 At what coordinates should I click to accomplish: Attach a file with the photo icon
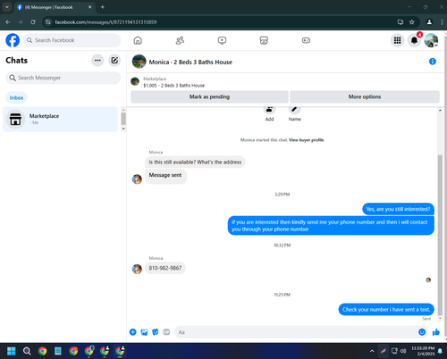pyautogui.click(x=144, y=332)
